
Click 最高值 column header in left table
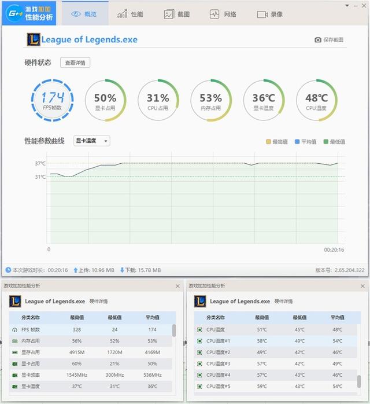77,317
